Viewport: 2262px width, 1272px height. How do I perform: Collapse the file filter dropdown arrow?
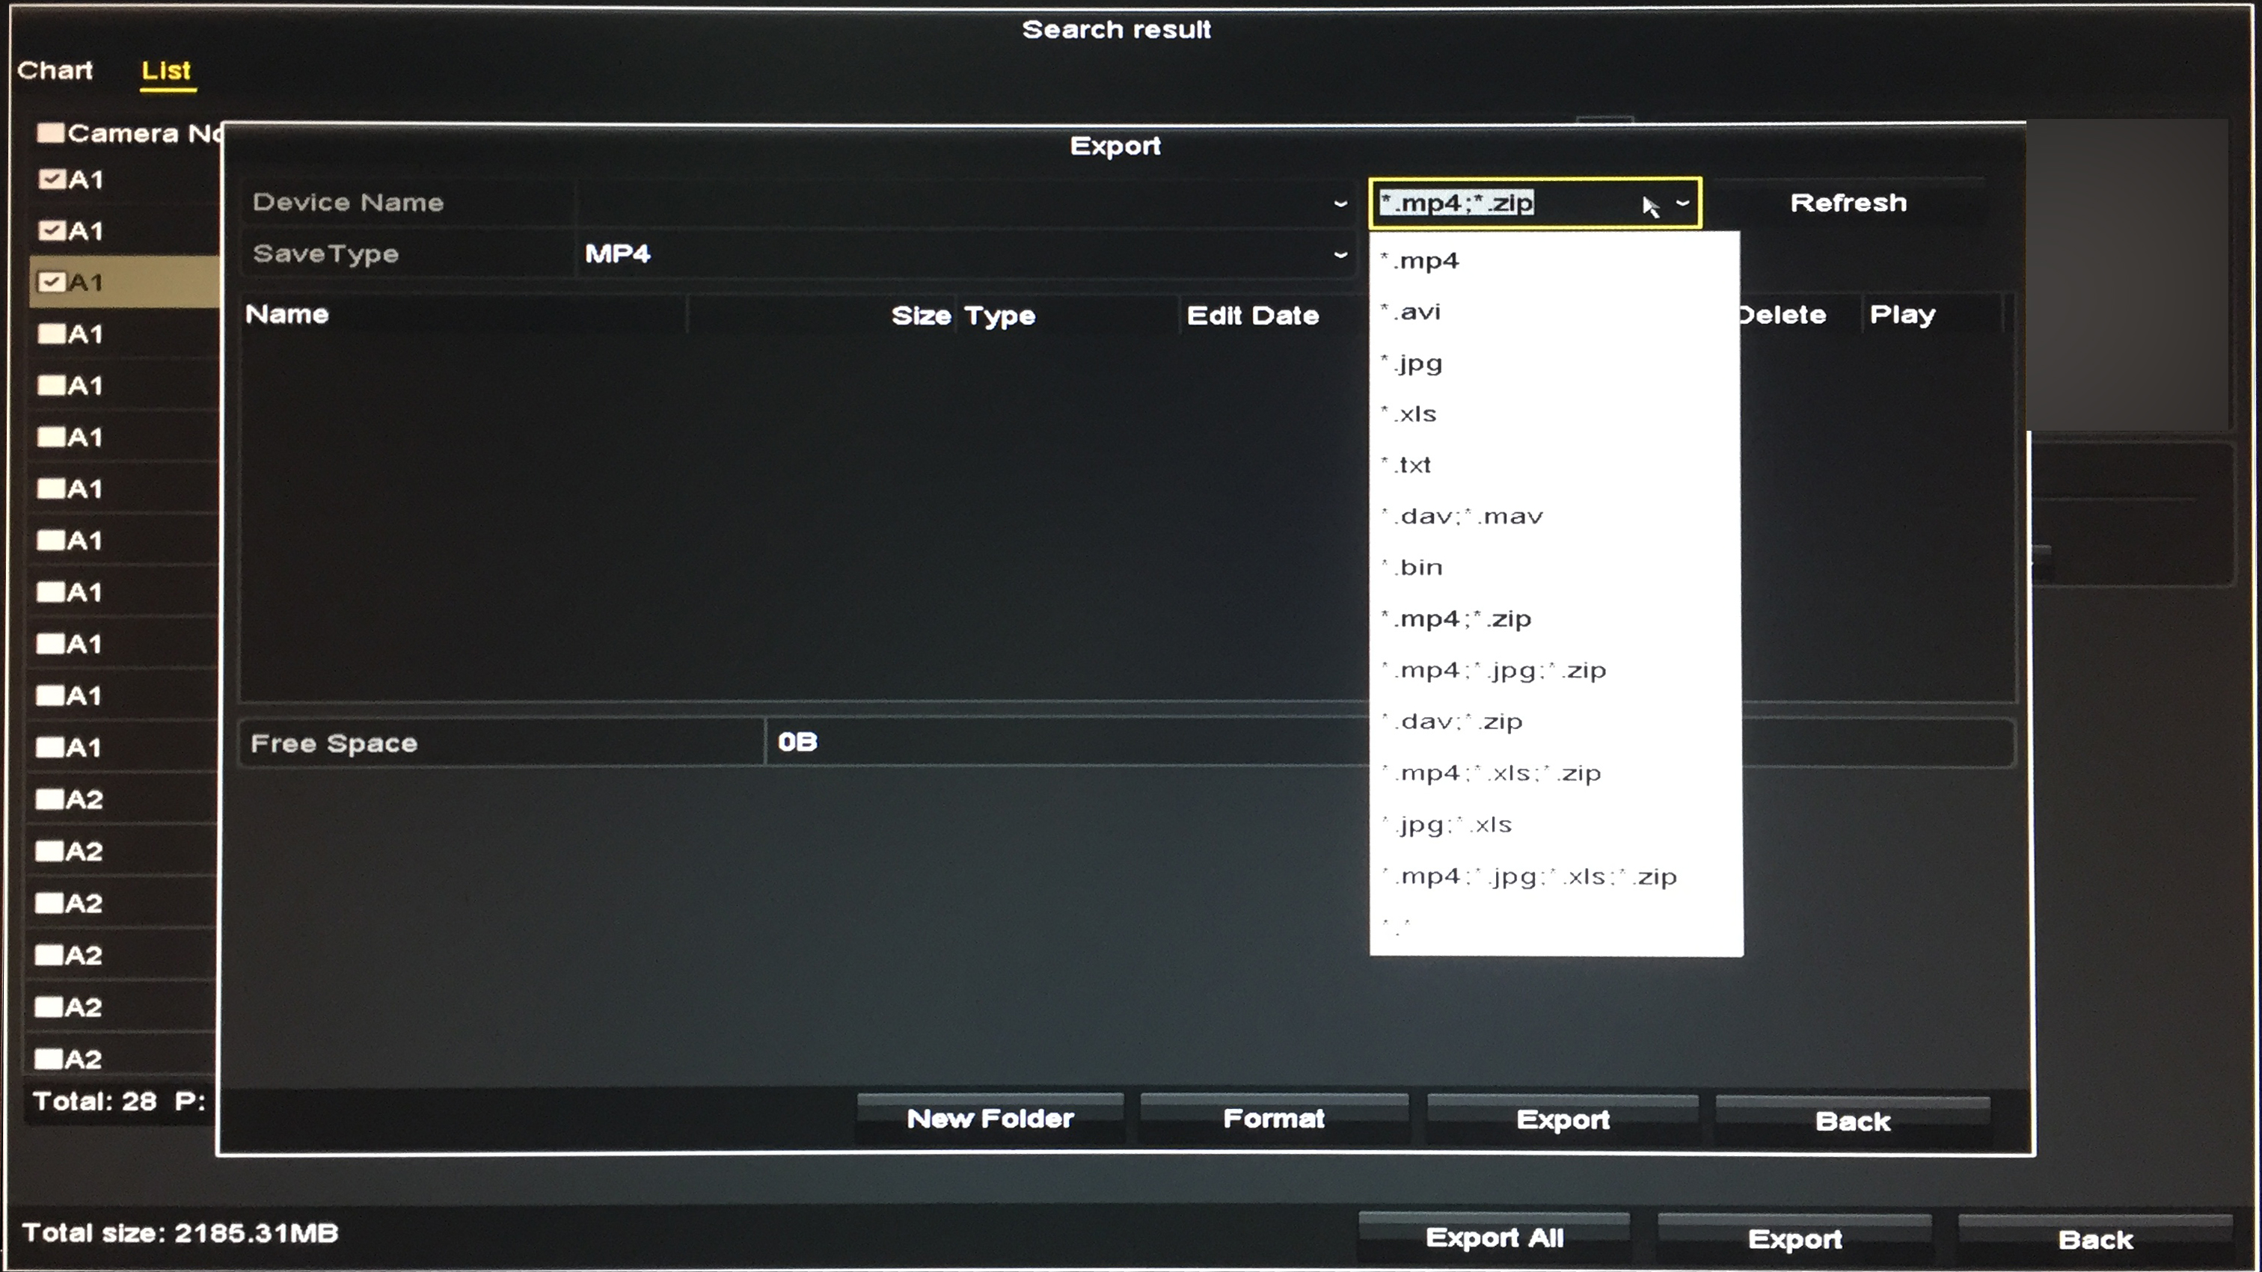pyautogui.click(x=1682, y=203)
